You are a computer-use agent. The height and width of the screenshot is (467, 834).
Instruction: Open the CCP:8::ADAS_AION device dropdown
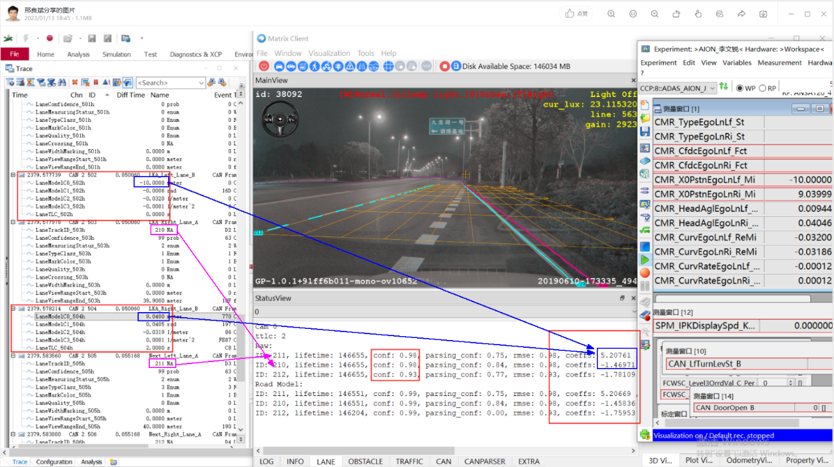[712, 88]
